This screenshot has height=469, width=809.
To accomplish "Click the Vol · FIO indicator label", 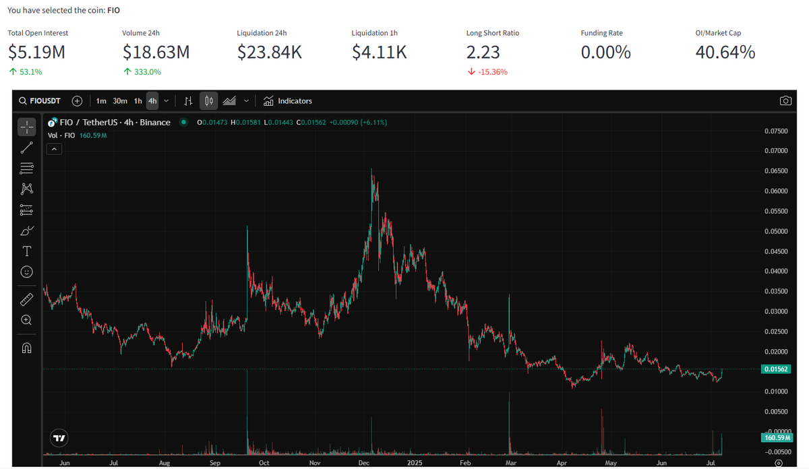I will 61,135.
